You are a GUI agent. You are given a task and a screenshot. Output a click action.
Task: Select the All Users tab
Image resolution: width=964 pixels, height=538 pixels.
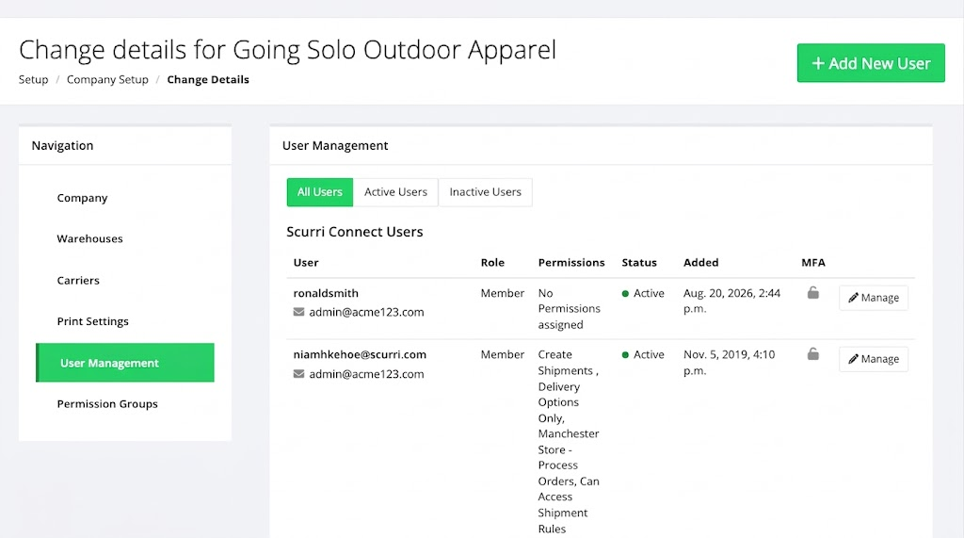tap(320, 192)
